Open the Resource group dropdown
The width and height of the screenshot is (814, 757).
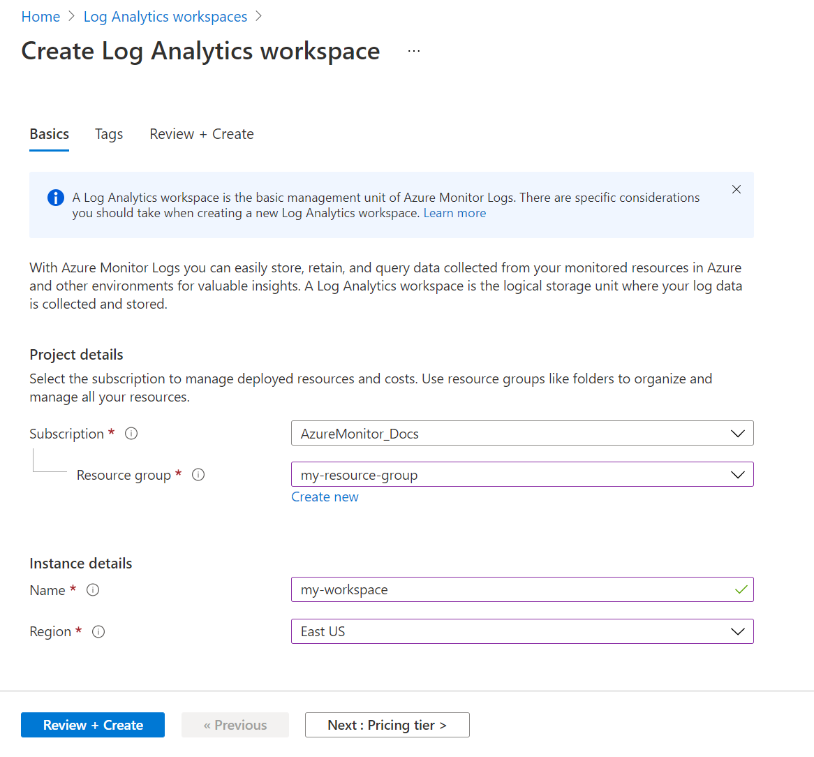(x=522, y=475)
